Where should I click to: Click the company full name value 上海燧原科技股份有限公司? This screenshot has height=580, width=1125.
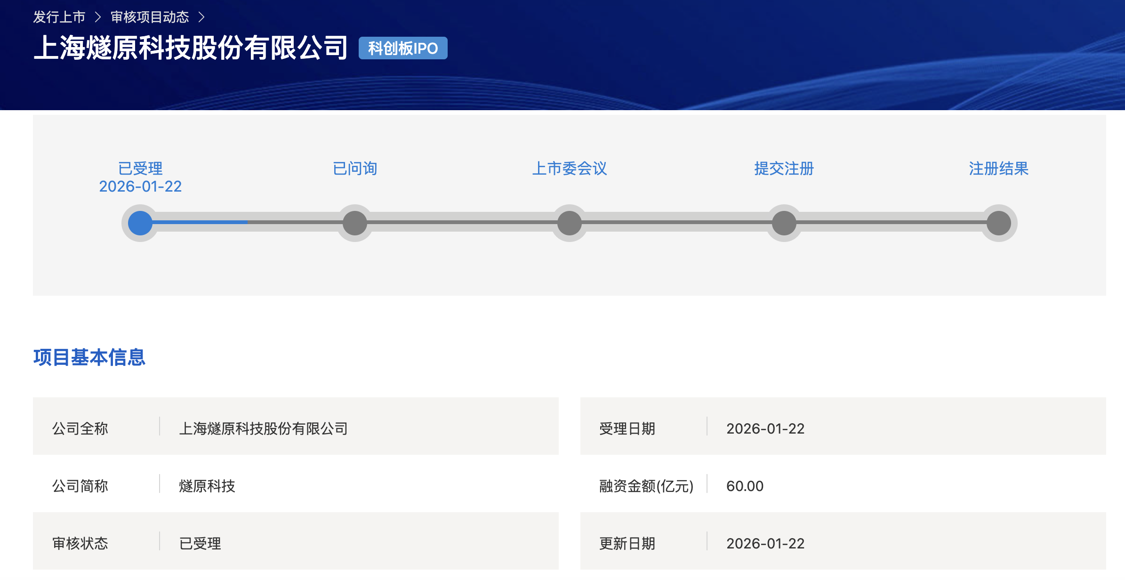click(x=264, y=428)
